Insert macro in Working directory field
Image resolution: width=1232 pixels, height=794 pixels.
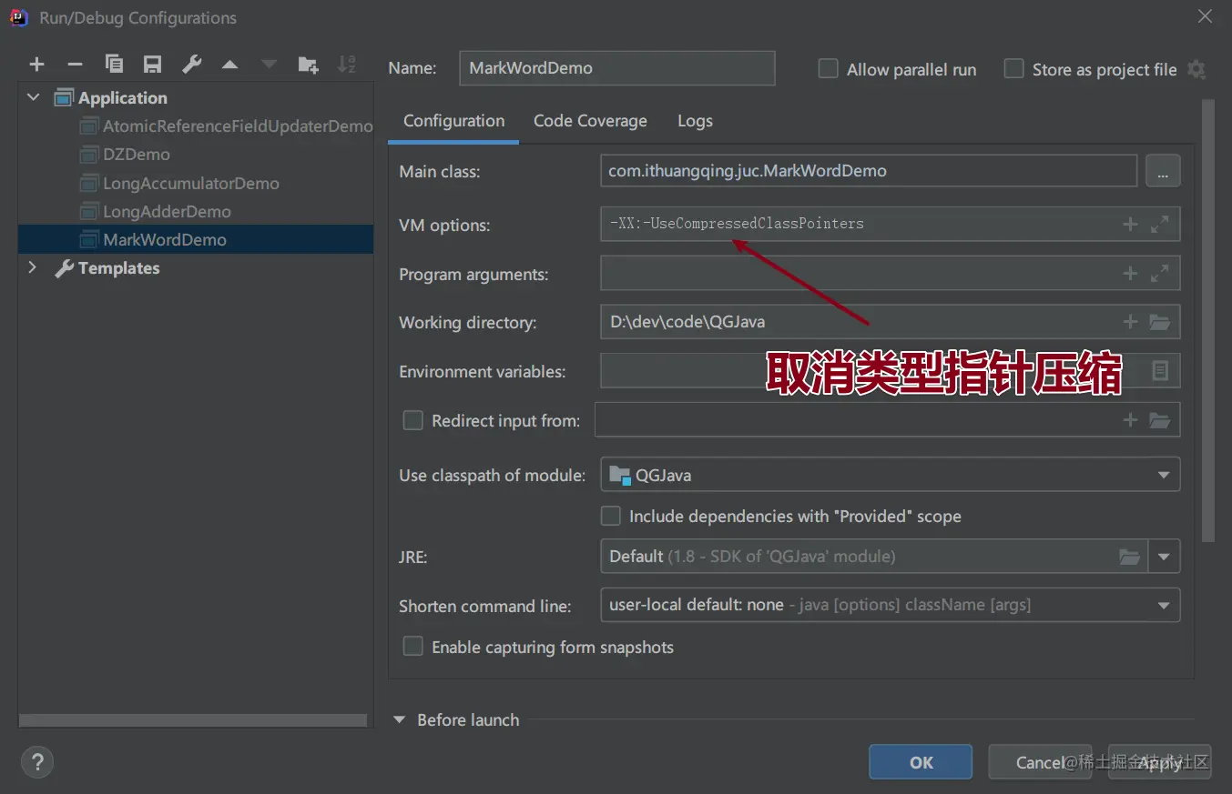(1130, 322)
